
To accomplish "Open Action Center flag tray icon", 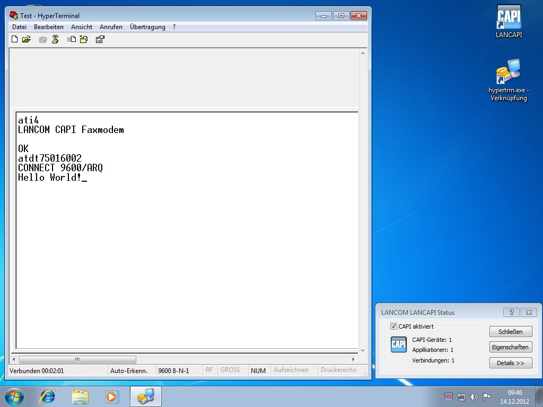I will coord(486,396).
